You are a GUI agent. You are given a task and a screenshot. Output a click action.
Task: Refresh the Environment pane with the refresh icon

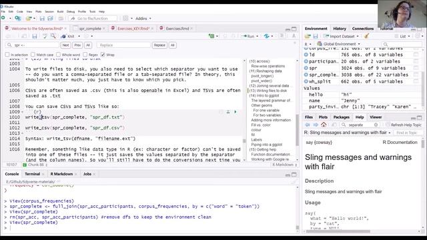click(418, 36)
